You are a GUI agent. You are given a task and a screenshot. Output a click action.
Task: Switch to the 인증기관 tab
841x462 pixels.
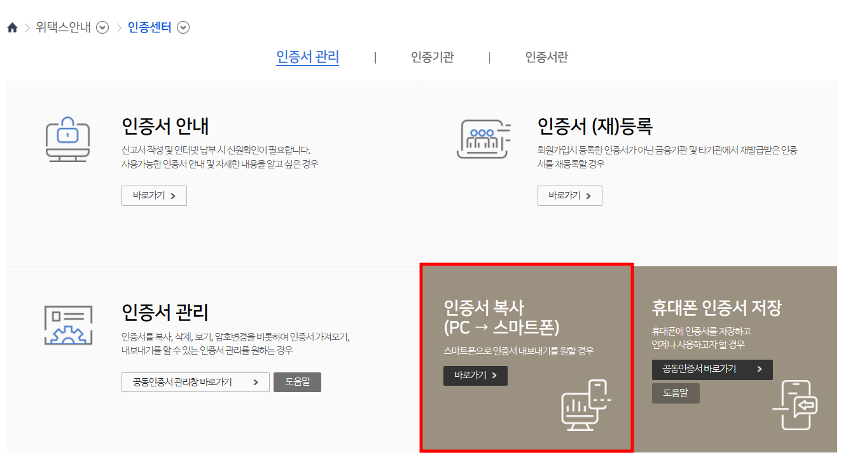(x=431, y=57)
